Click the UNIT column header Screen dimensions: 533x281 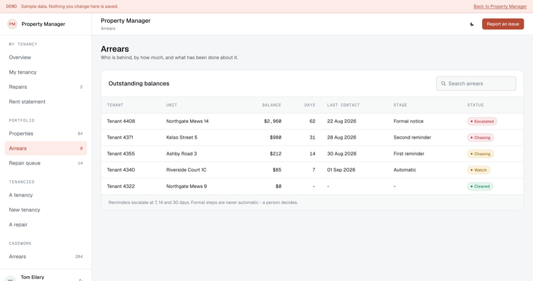point(172,105)
